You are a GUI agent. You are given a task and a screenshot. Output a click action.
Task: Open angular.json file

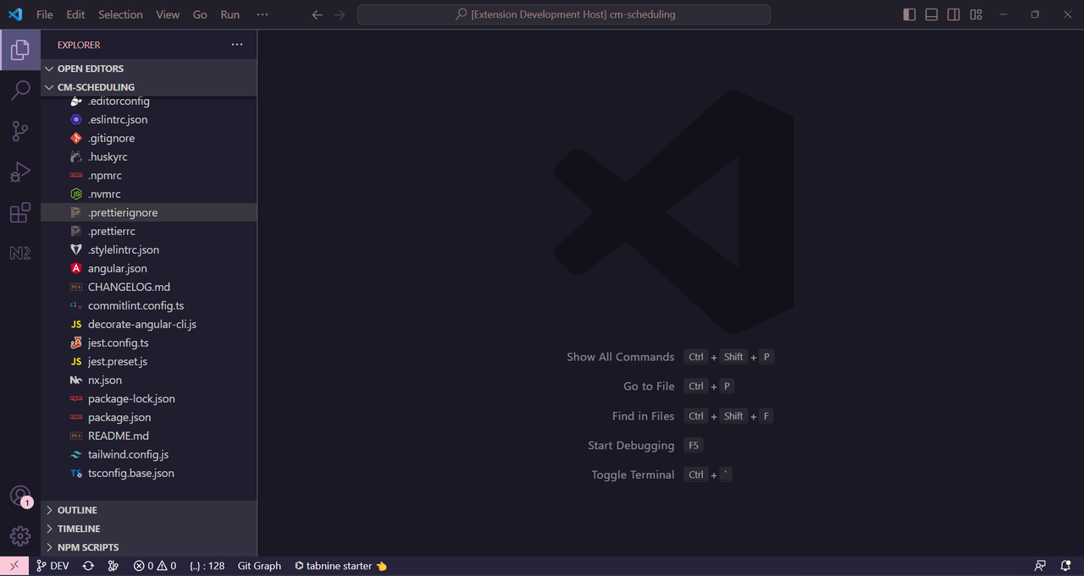(149, 268)
